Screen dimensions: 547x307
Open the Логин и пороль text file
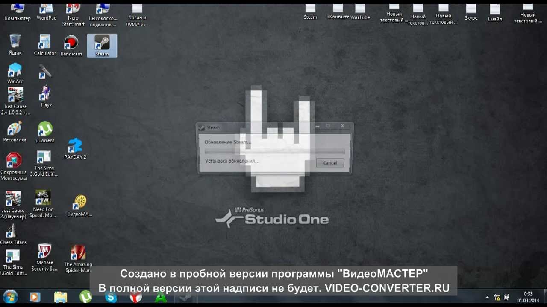137,15
